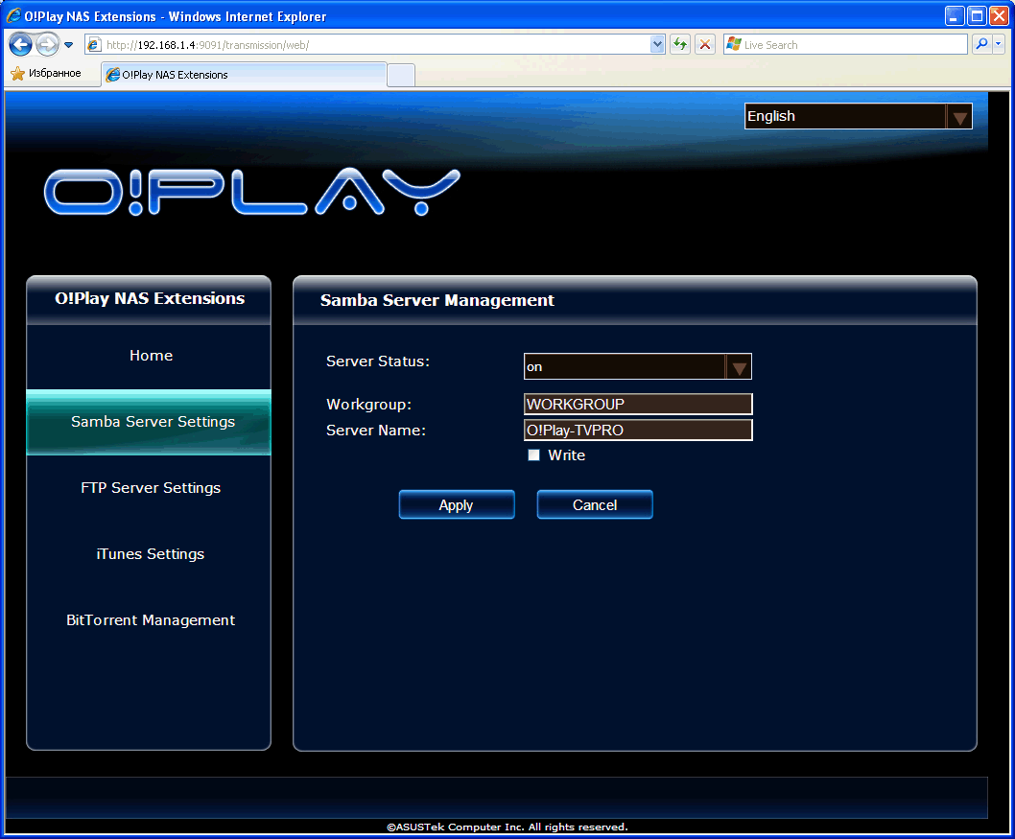Go to Home in the sidebar
Image resolution: width=1015 pixels, height=839 pixels.
[151, 356]
